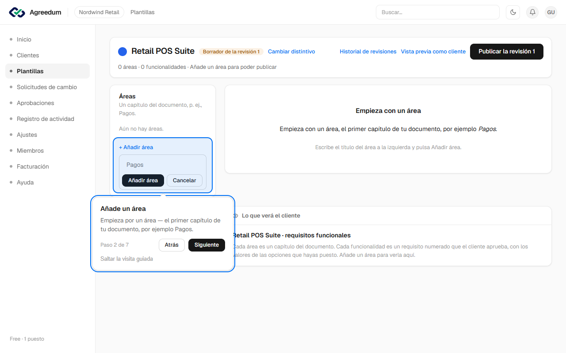
Task: Open Clientes in the sidebar
Action: 47,55
